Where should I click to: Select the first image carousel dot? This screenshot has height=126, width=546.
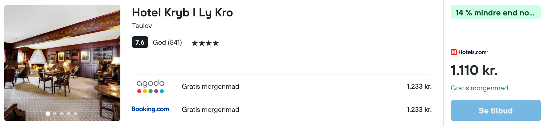(x=48, y=113)
